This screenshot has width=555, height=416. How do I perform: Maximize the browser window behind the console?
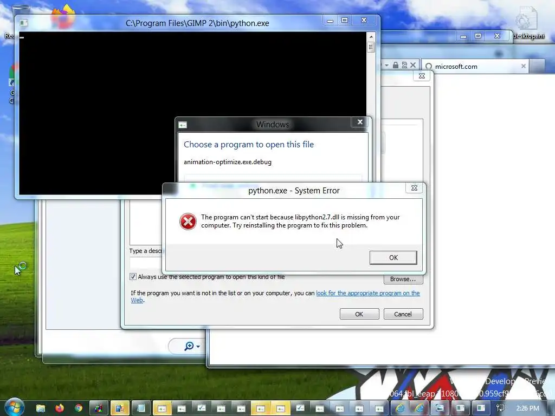(x=478, y=36)
